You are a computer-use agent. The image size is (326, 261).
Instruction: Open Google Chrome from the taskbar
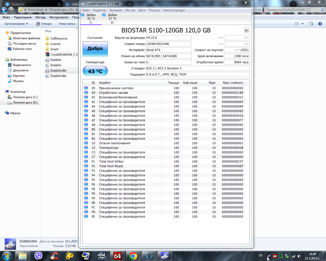pyautogui.click(x=133, y=256)
